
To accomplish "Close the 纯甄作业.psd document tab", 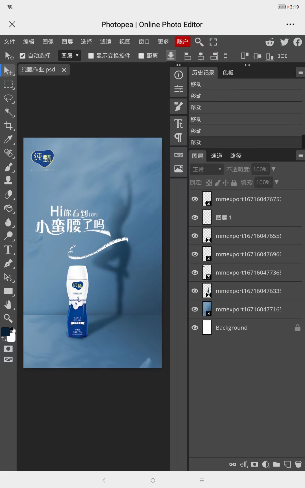I will 64,70.
